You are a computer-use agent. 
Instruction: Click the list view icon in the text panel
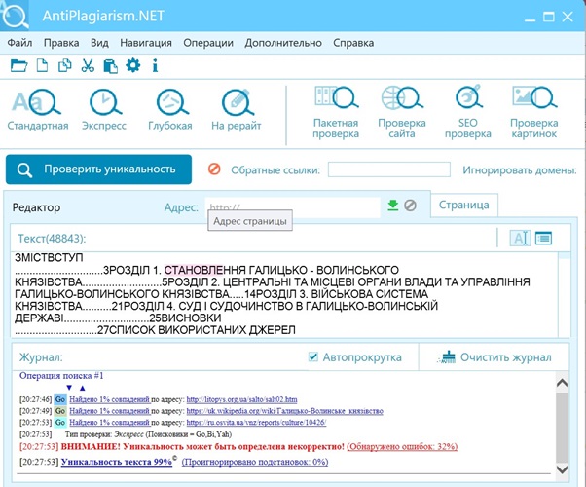click(543, 238)
